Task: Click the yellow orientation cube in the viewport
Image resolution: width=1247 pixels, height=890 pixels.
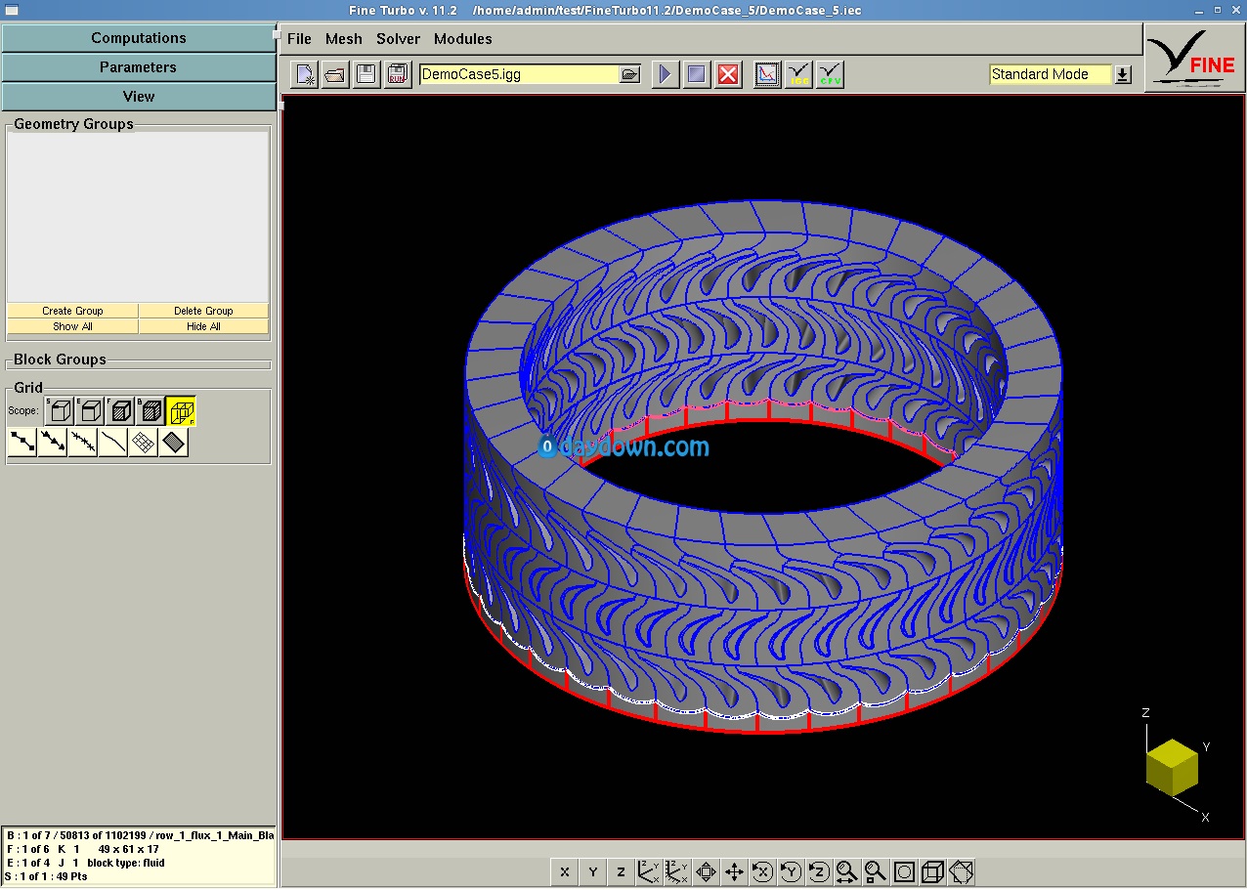Action: (x=1172, y=767)
